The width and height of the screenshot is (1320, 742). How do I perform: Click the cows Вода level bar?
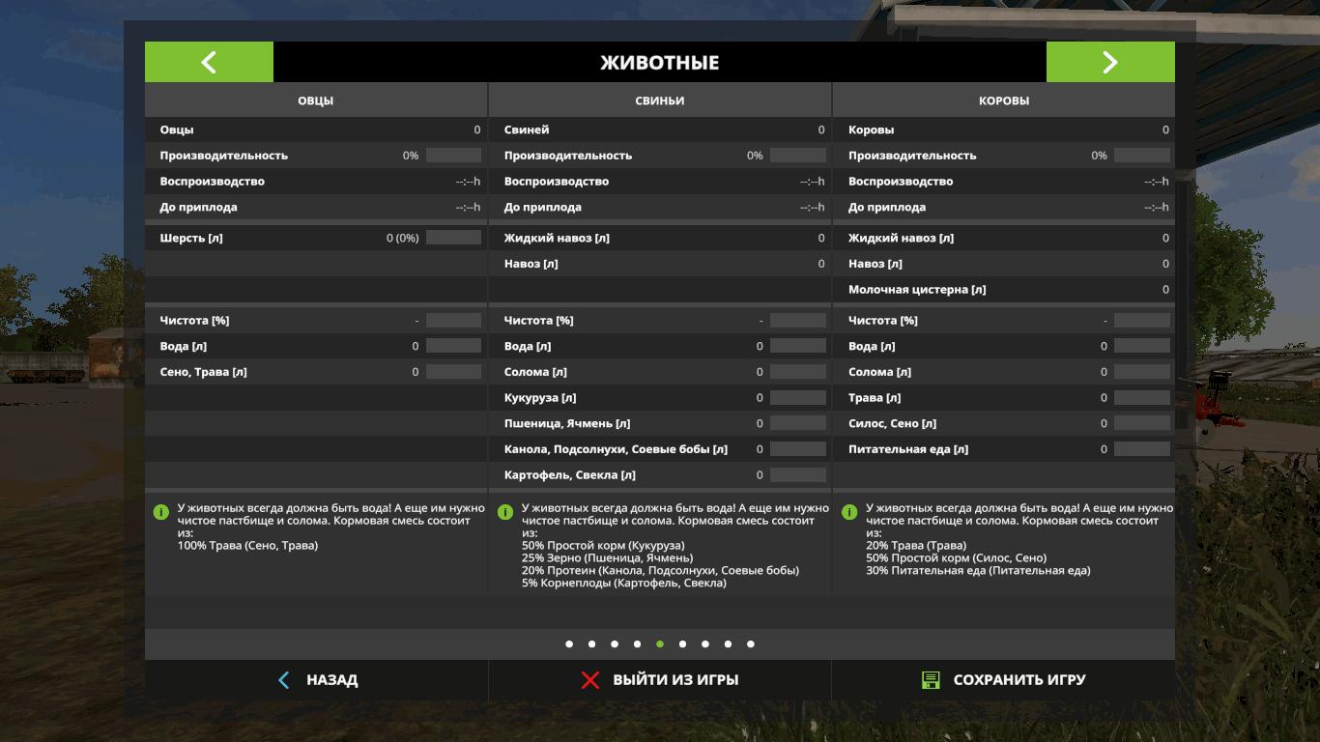(x=1141, y=346)
